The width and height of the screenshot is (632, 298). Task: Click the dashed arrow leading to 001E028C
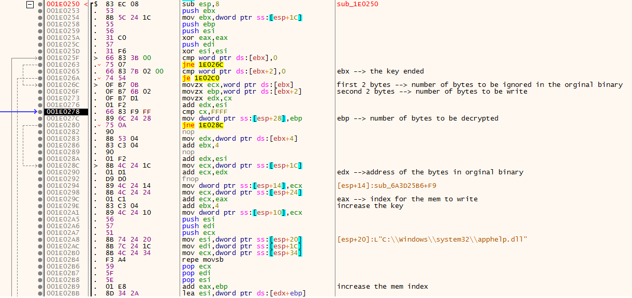(28, 165)
